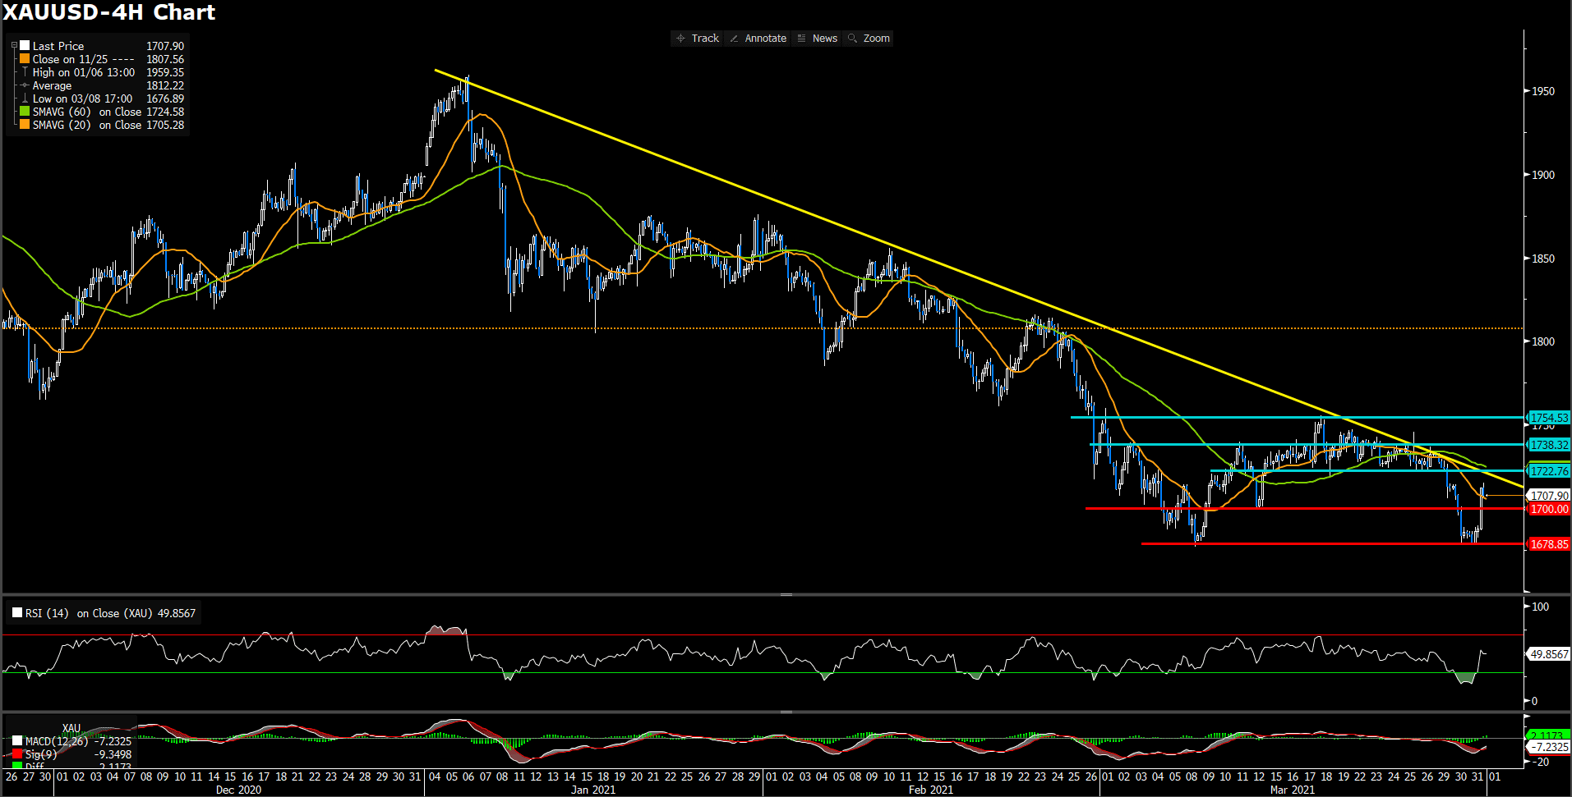Select the 1722.76 cyan price label
Screen dimensions: 1572x797
(1549, 471)
